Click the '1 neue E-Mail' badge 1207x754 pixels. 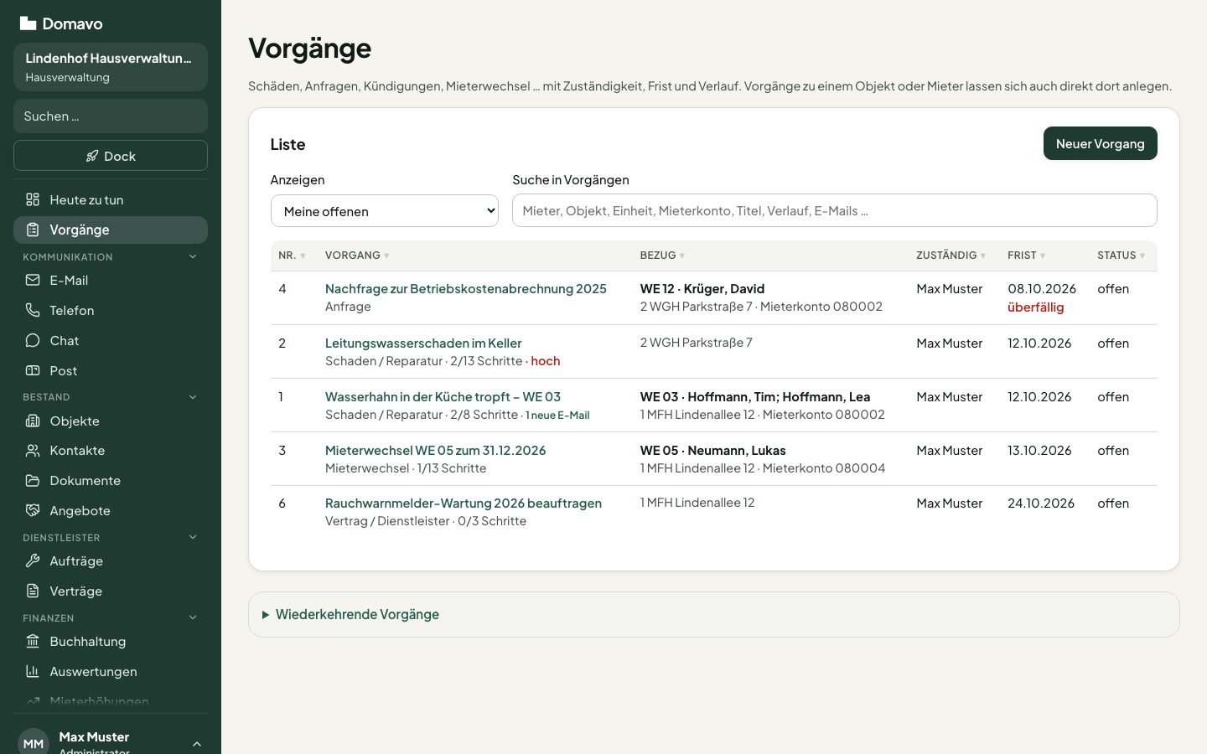(x=557, y=416)
